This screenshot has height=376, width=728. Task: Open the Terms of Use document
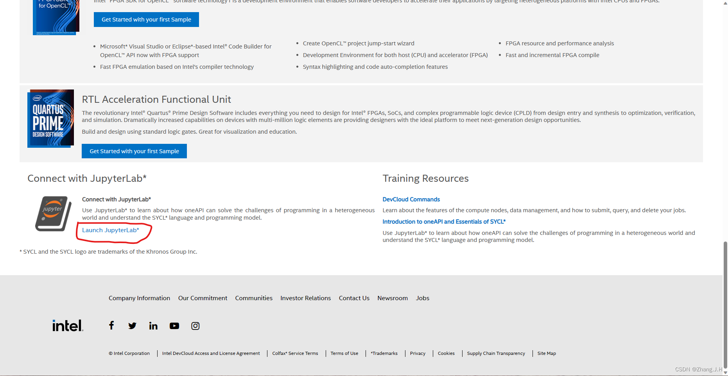click(x=344, y=353)
